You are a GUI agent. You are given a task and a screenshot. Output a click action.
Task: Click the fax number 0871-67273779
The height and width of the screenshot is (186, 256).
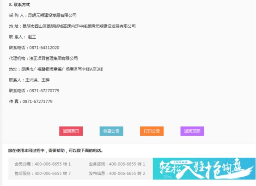[x=37, y=102]
